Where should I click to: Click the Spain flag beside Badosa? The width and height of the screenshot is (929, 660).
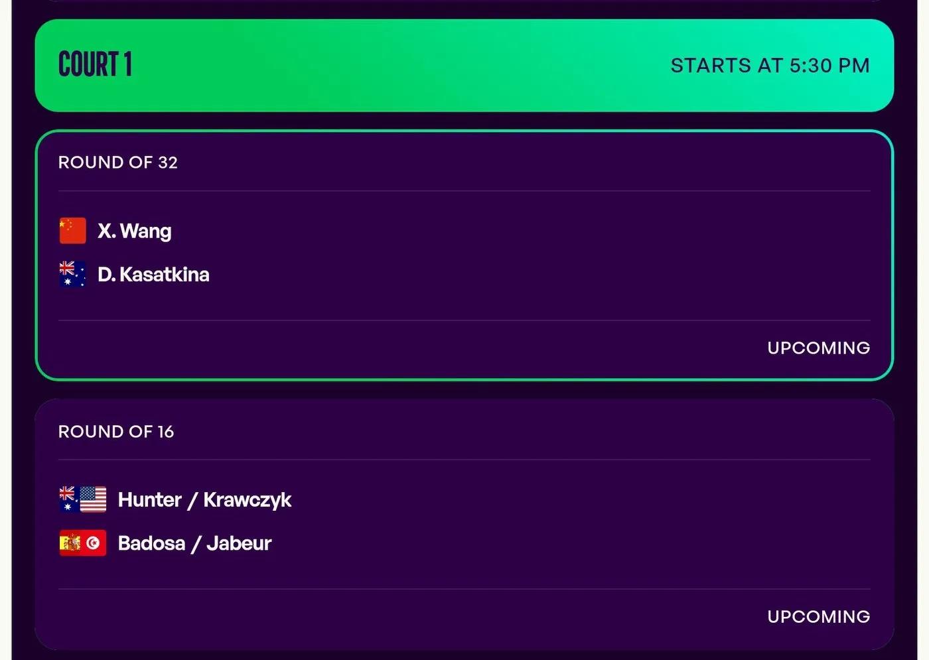70,543
